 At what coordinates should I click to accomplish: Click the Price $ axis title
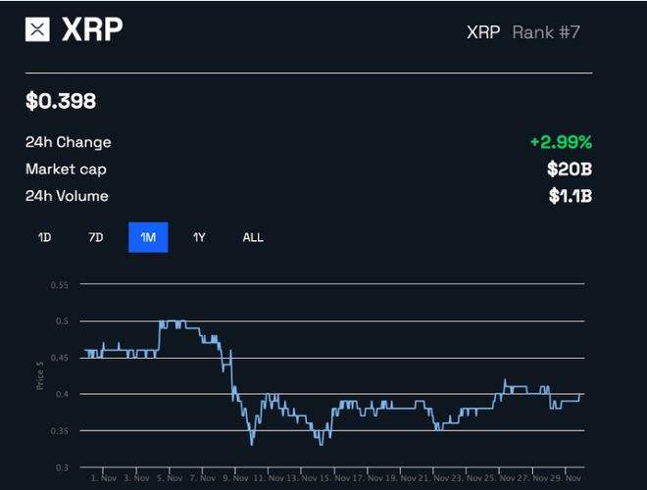(39, 375)
